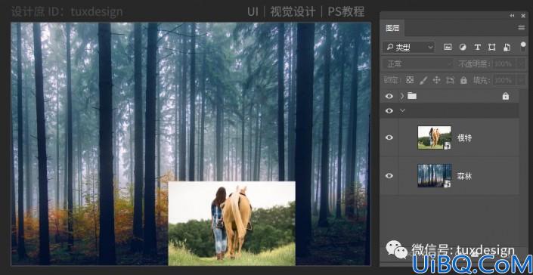This screenshot has width=533, height=275.
Task: Click the lock all padlock icon
Action: coord(463,80)
